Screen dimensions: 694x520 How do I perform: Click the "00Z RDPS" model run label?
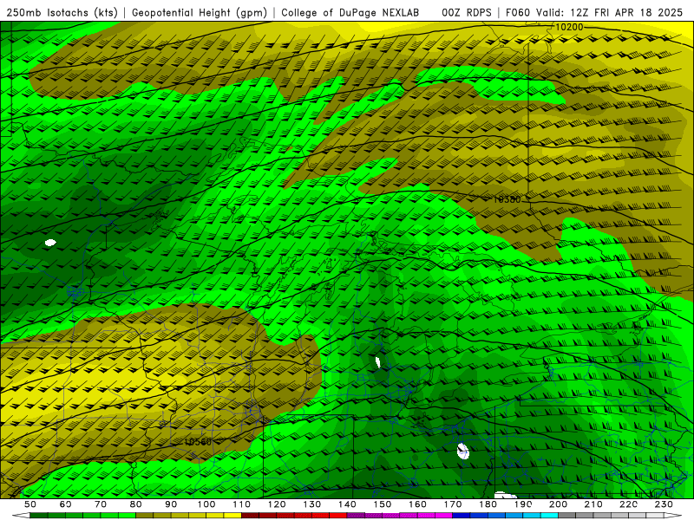467,12
